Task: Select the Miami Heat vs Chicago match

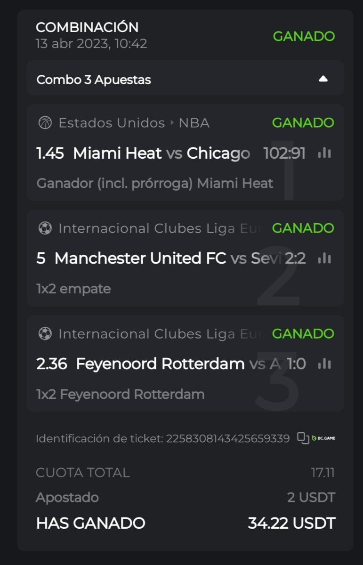Action: point(161,153)
